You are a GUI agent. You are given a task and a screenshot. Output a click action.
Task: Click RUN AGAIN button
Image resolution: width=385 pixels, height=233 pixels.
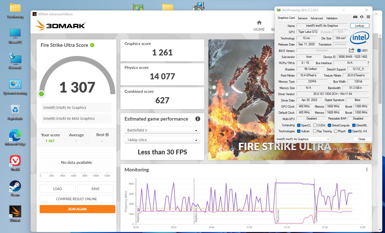pyautogui.click(x=78, y=209)
